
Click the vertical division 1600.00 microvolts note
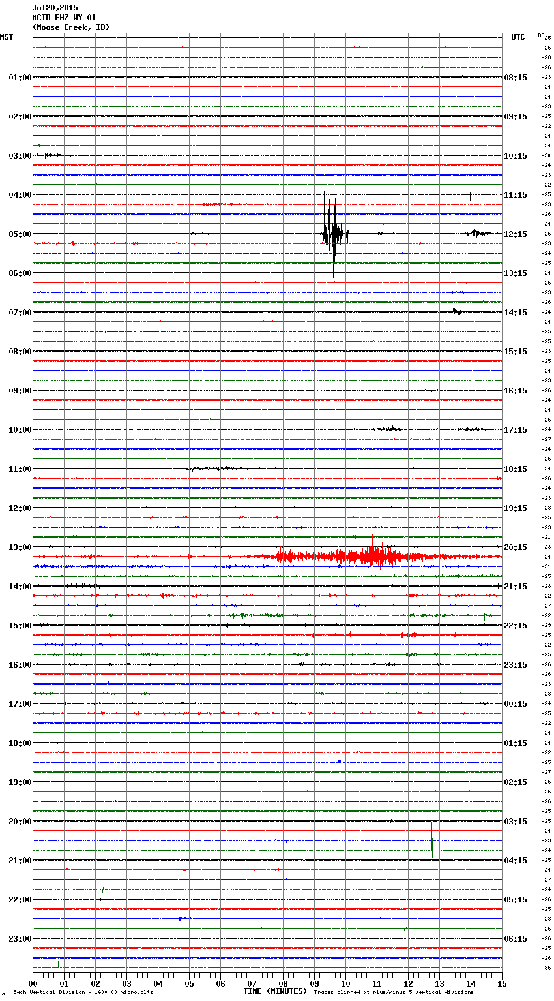(83, 993)
